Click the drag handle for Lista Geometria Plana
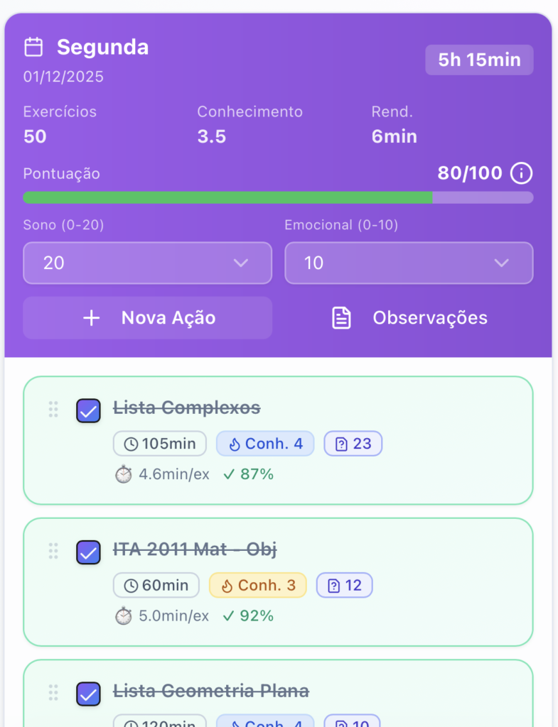Screen dimensions: 558x727 tap(53, 693)
